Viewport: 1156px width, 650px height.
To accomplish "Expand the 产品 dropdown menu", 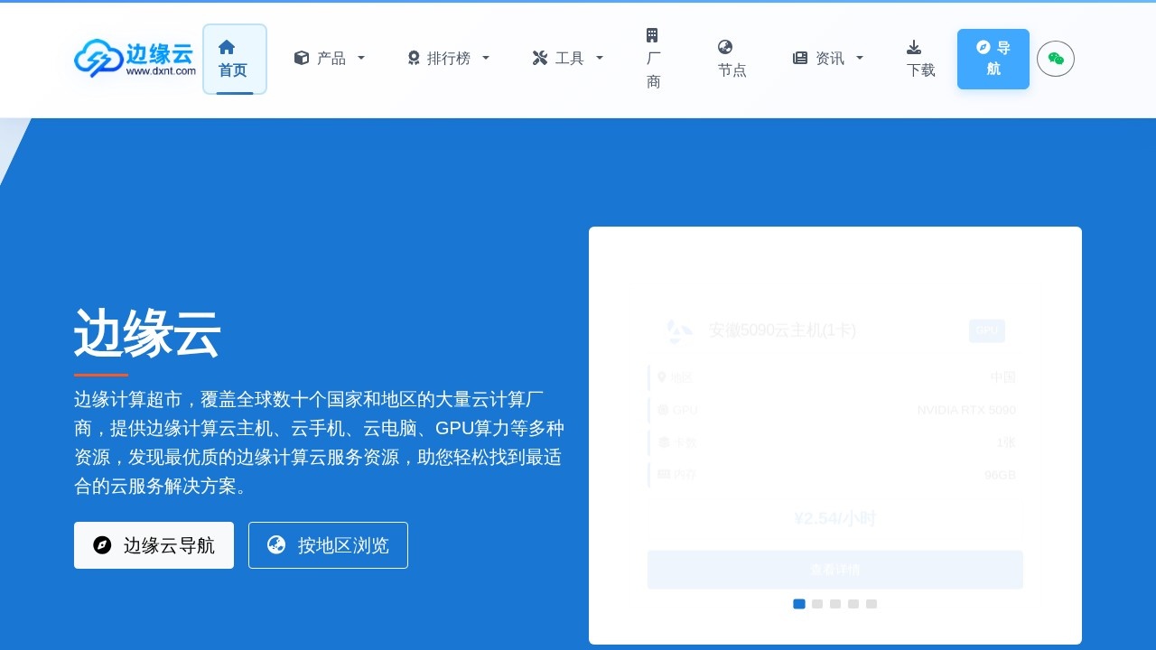I will 331,58.
